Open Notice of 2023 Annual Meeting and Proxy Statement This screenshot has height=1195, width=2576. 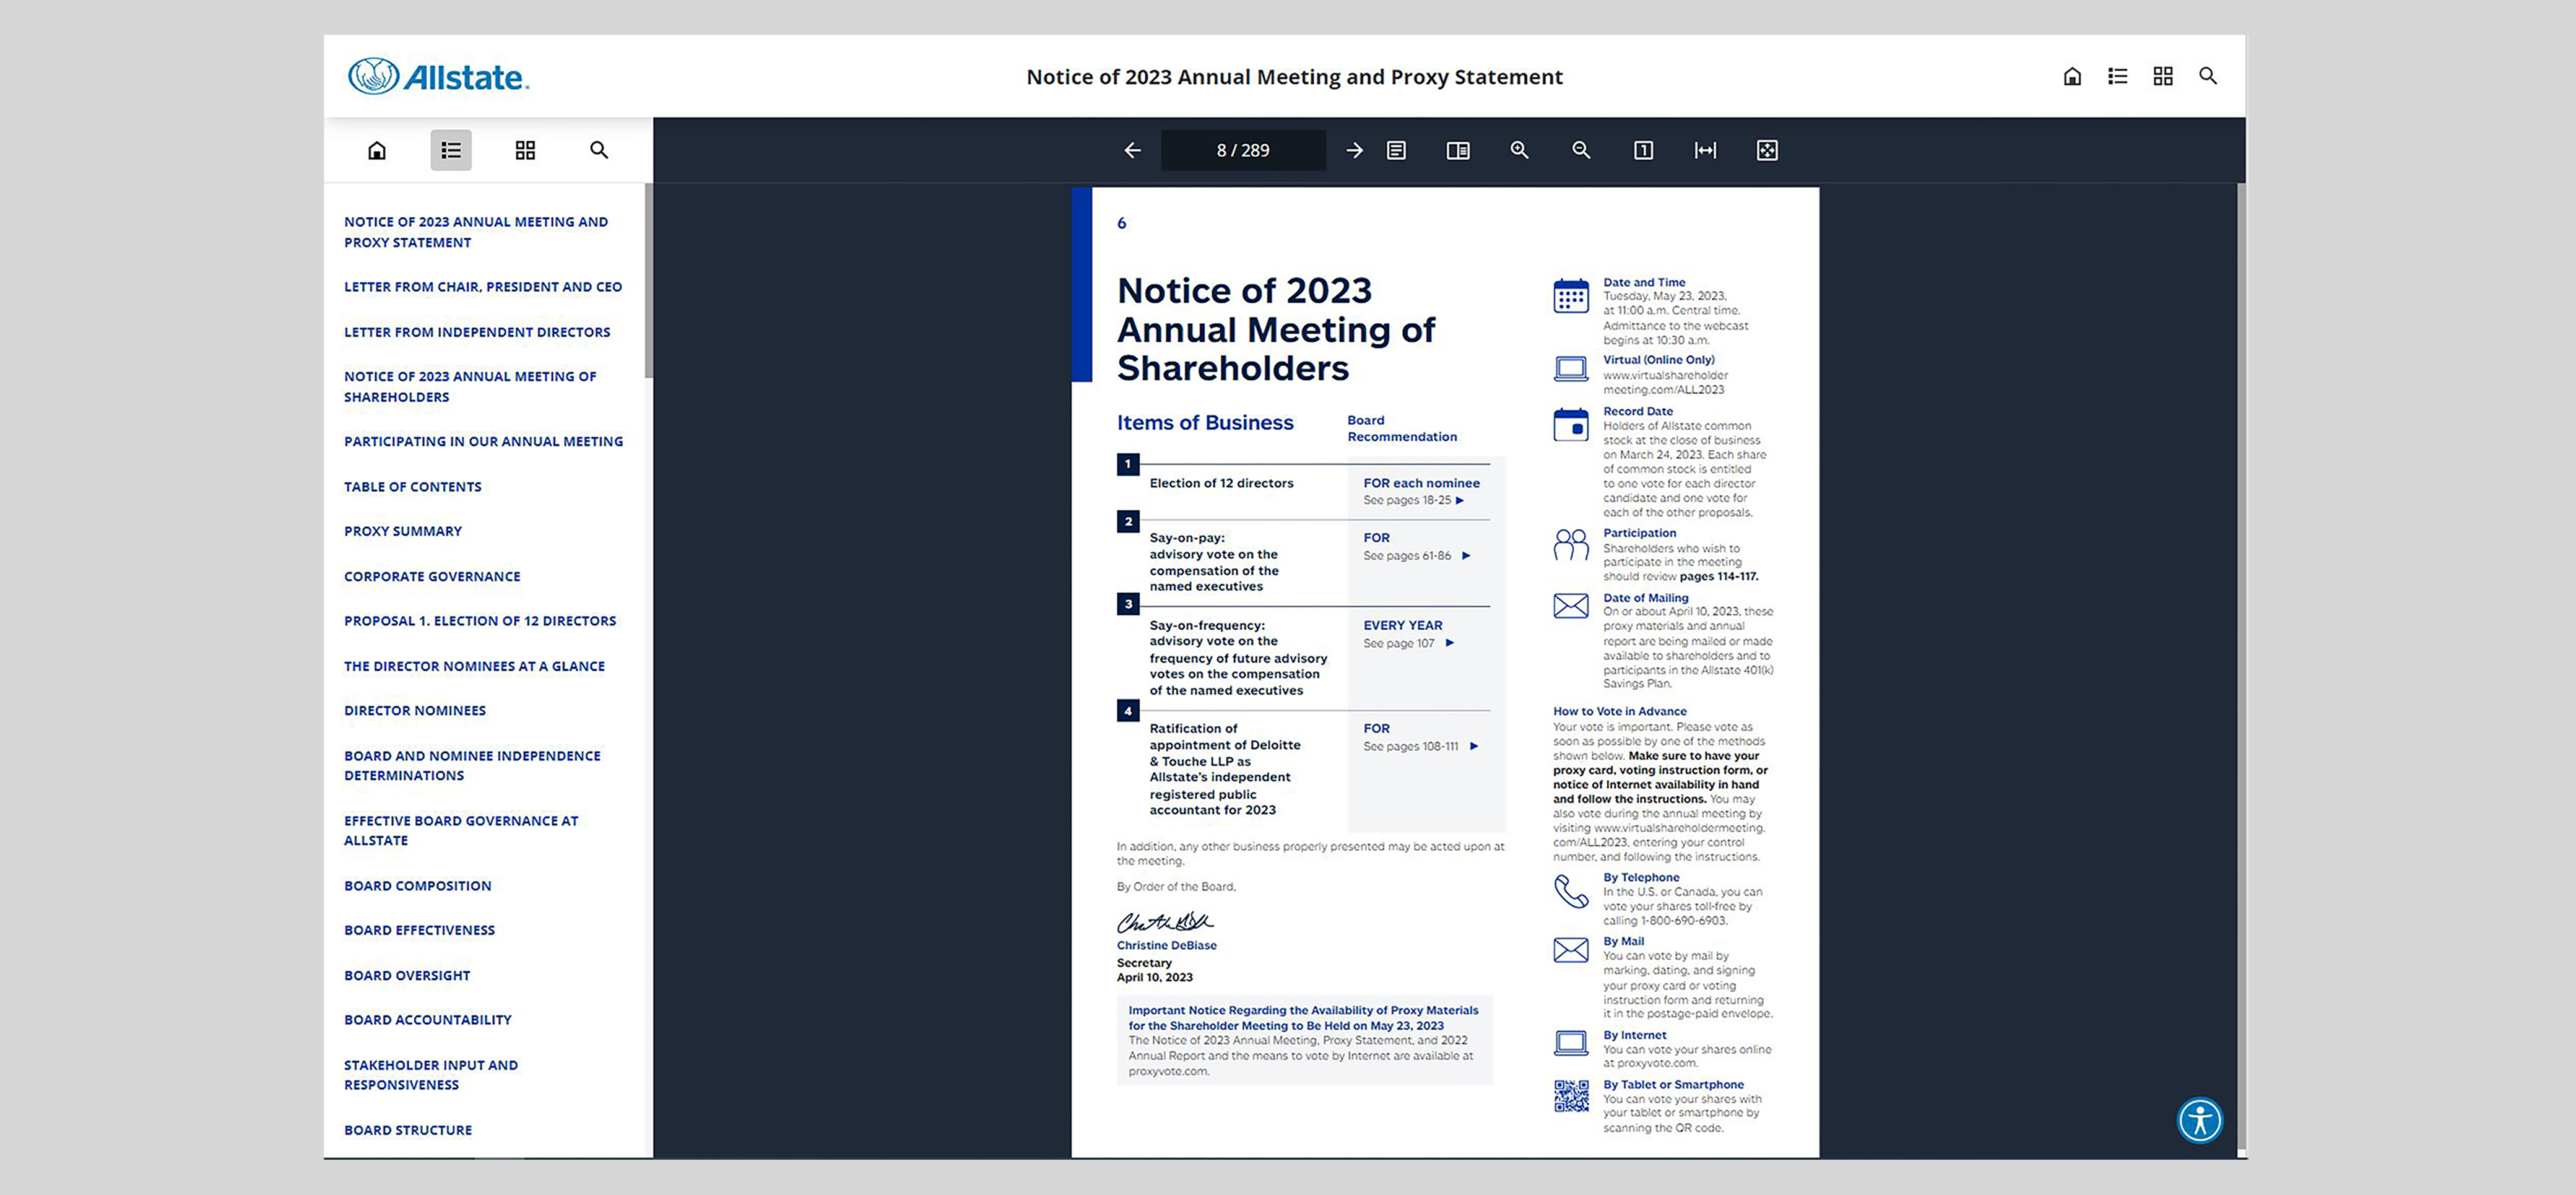coord(476,232)
